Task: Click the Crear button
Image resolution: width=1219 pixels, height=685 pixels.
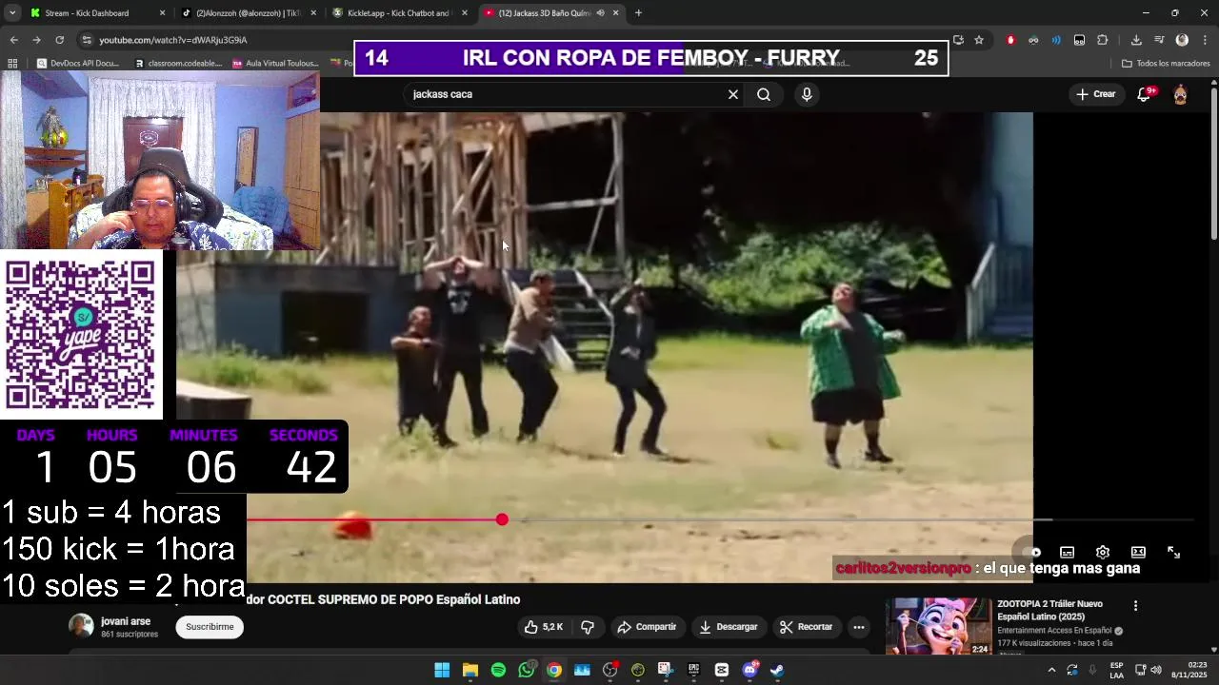Action: point(1095,94)
